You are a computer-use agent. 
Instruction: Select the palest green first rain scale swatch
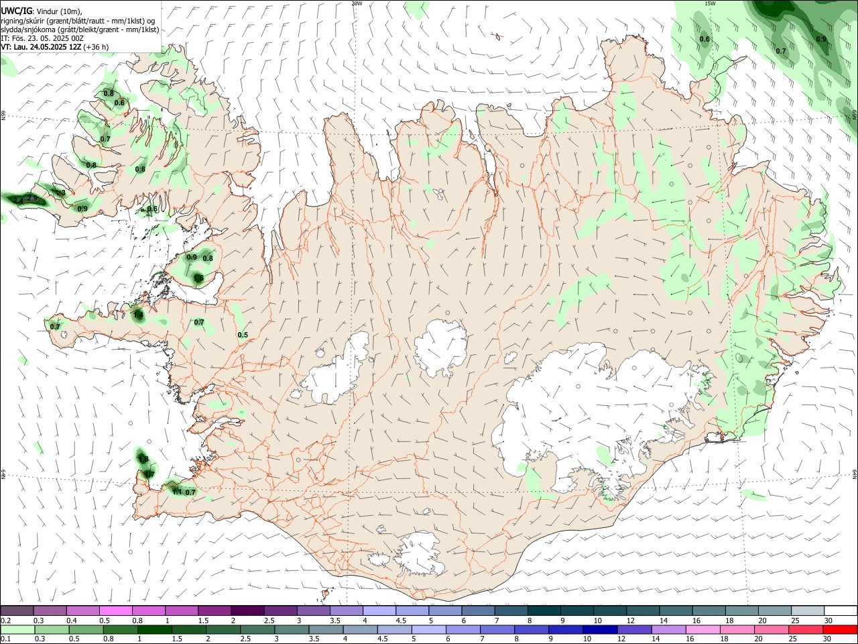[17, 629]
